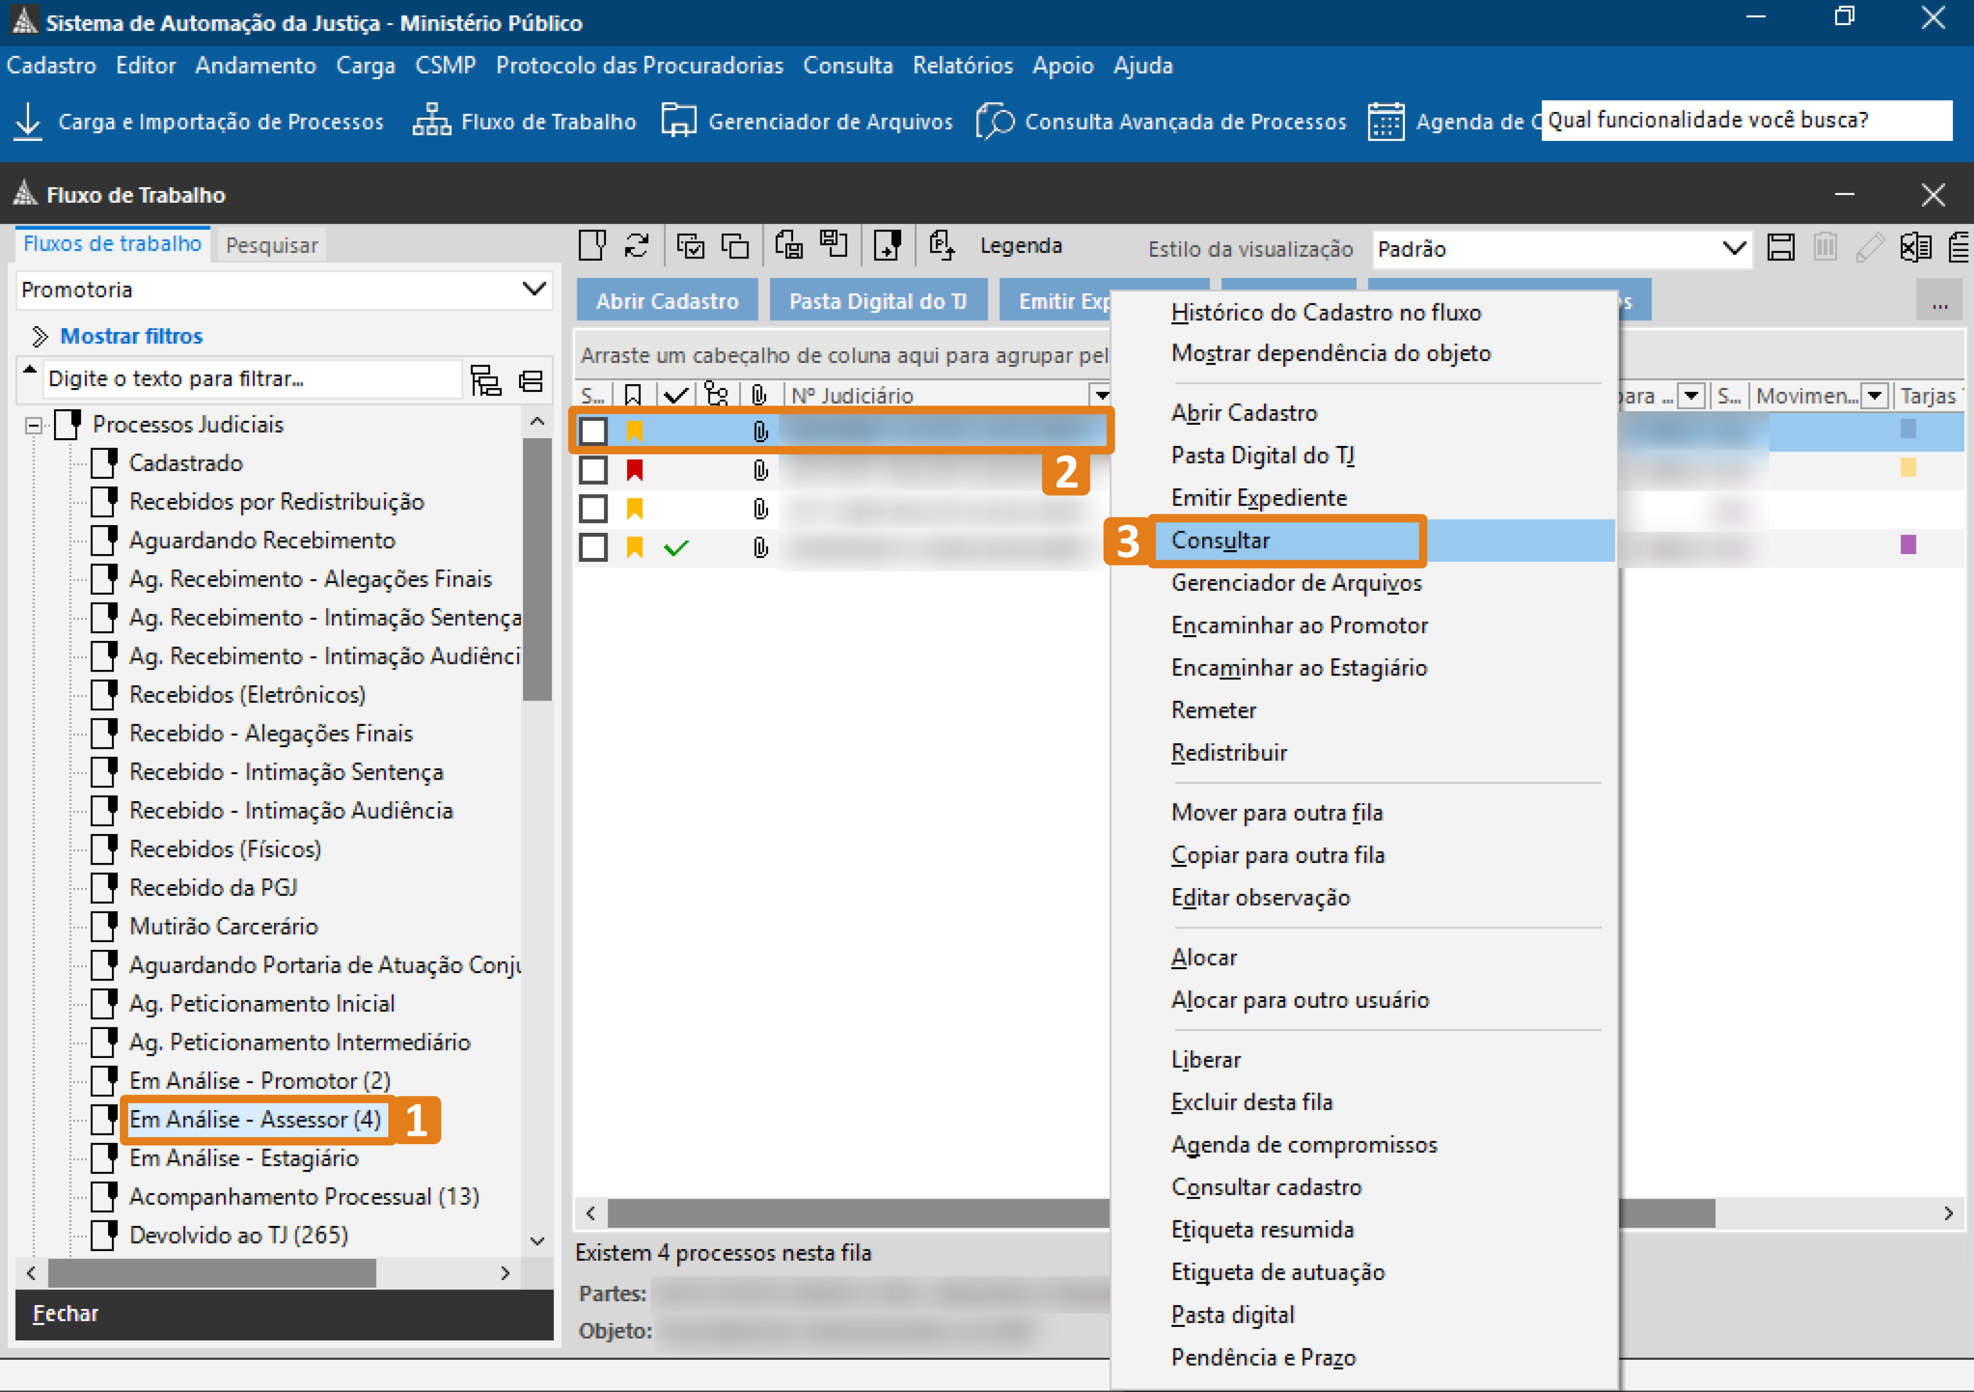Image resolution: width=1974 pixels, height=1392 pixels.
Task: Click paperclip icon on red-flagged row
Action: [x=760, y=470]
